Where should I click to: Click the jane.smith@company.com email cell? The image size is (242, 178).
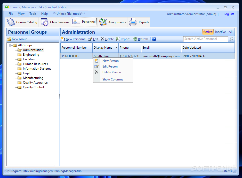click(x=161, y=56)
